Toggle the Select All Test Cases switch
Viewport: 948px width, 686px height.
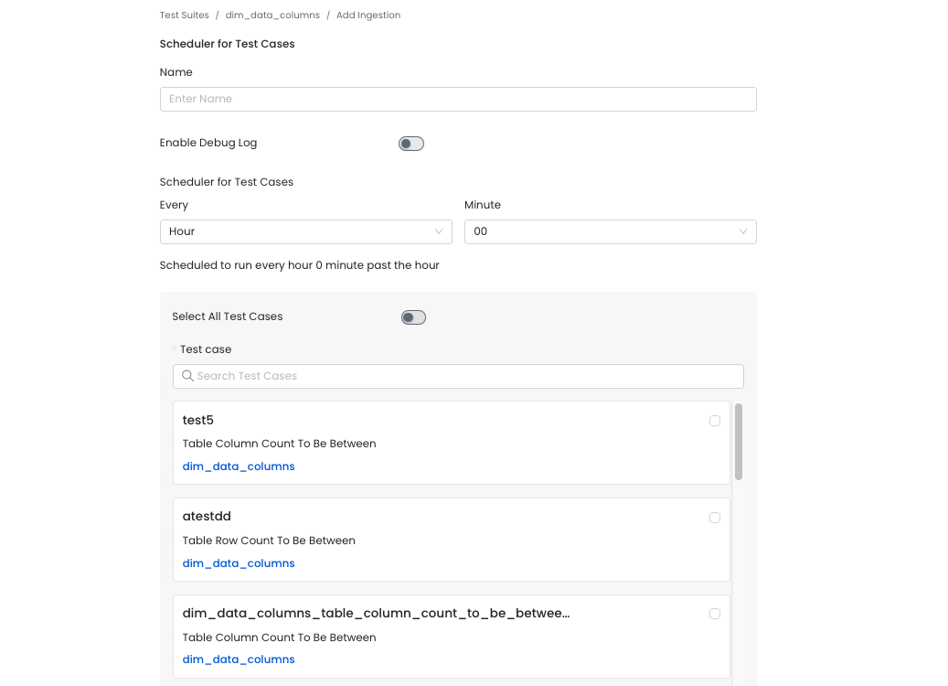point(413,317)
